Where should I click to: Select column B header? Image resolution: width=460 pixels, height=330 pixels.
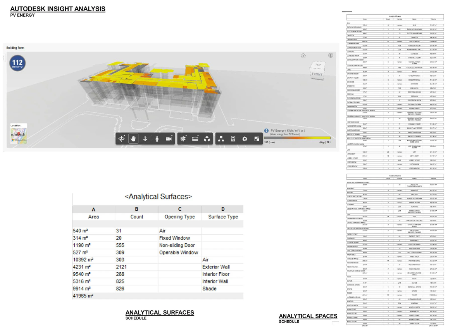click(x=136, y=209)
